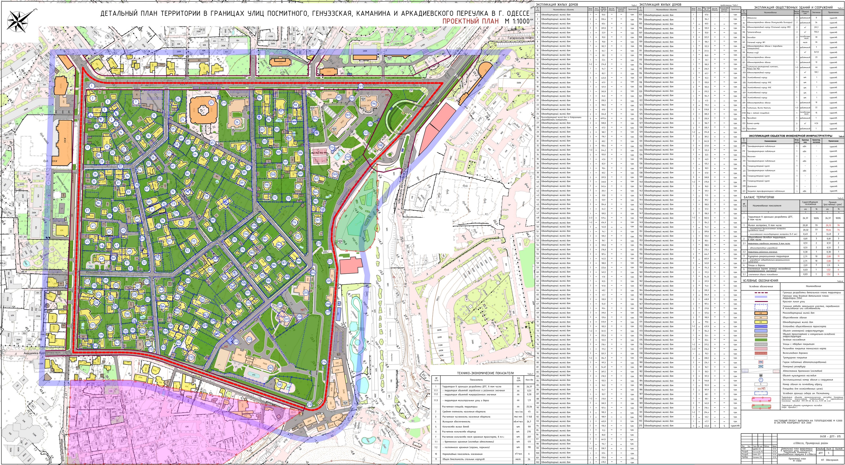Click the 'Бизнес-центр' table row

(793, 123)
